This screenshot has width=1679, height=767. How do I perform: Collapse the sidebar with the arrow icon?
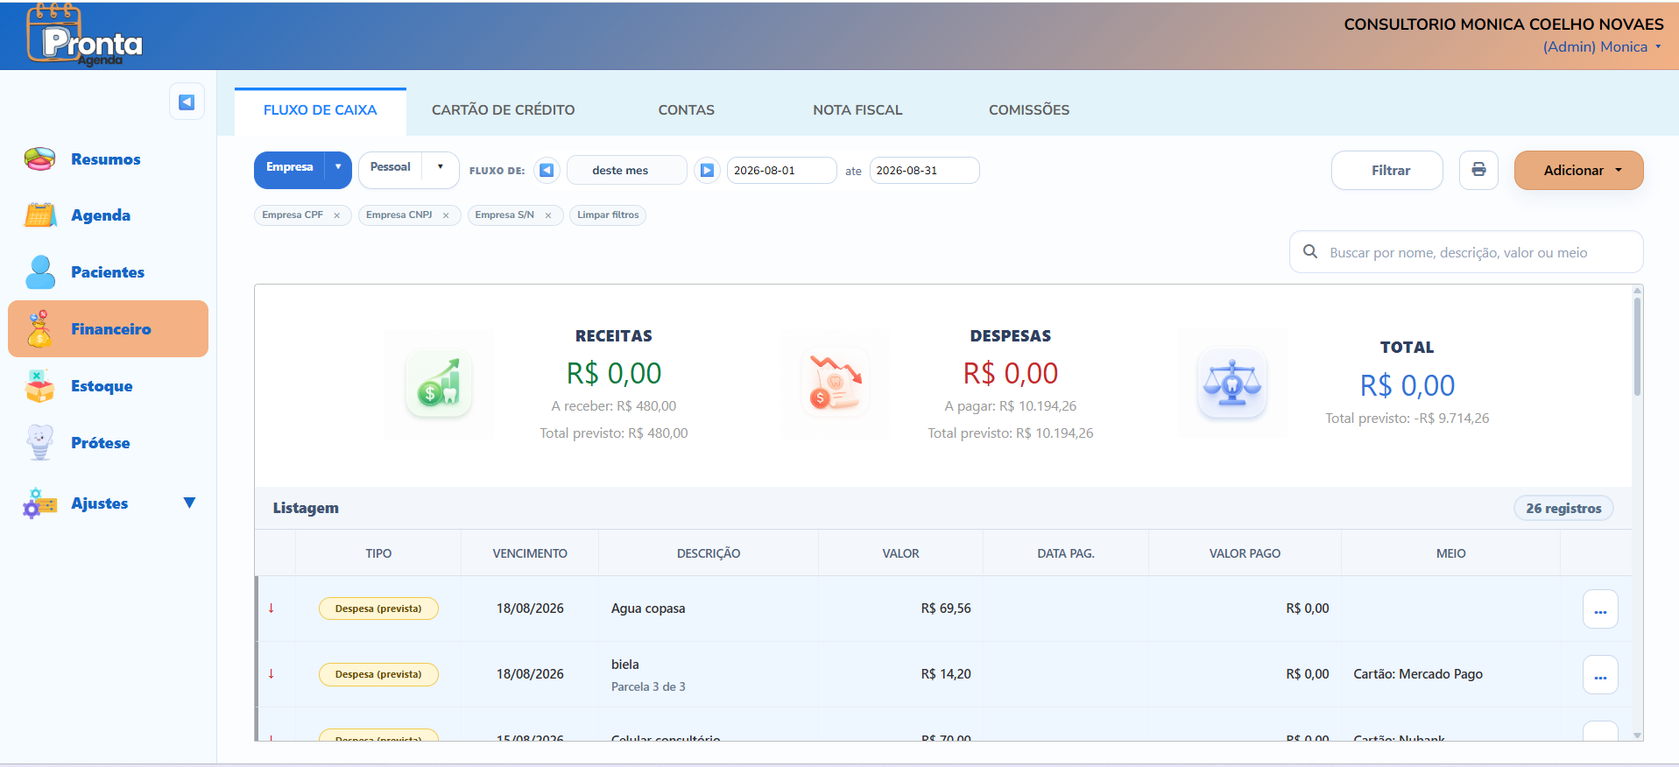187,102
